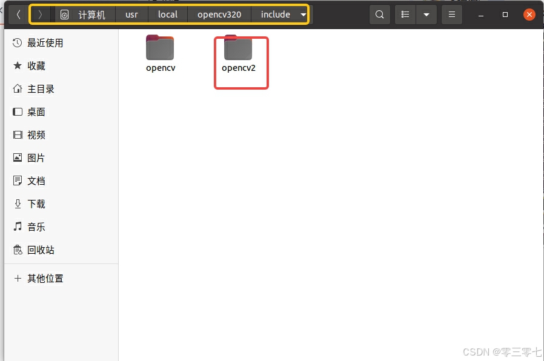Close the file manager window
The image size is (544, 361).
(x=529, y=15)
